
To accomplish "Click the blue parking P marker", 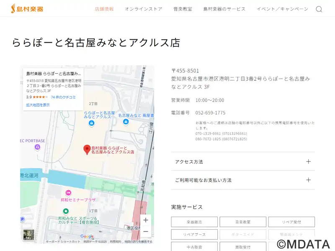I will click(23, 219).
